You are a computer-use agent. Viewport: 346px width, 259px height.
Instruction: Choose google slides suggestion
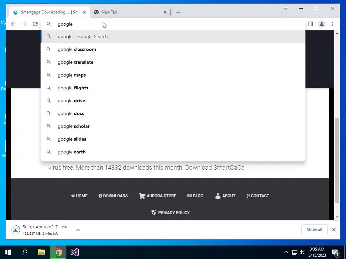pos(173,139)
